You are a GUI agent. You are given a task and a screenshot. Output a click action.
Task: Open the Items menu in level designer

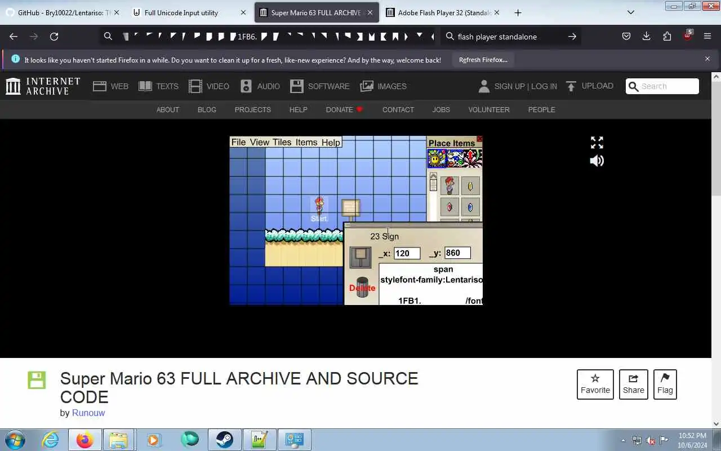306,142
